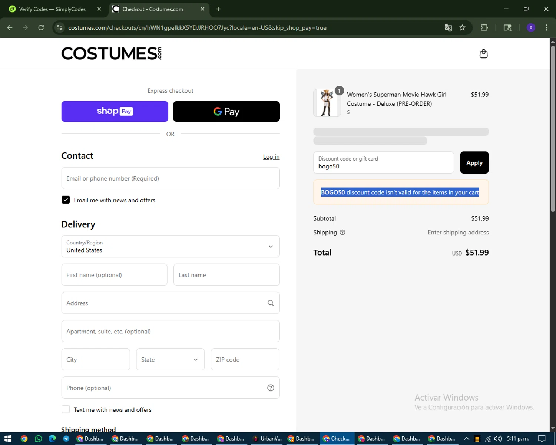Viewport: 556px width, 445px height.
Task: Open network settings from the tray
Action: coord(488,439)
